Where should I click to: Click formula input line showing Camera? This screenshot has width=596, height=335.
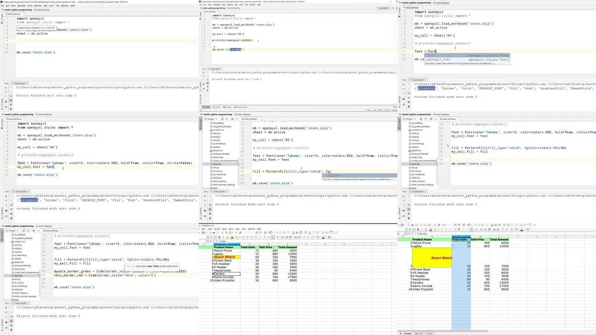coord(308,241)
